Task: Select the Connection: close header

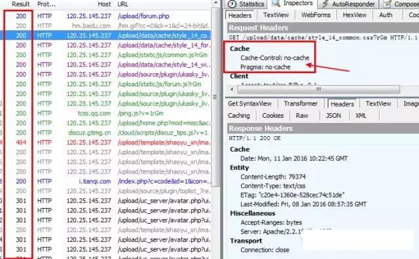Action: point(264,250)
